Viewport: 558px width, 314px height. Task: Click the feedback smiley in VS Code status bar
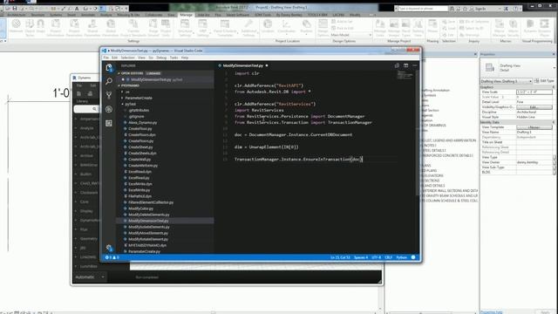[x=413, y=257]
